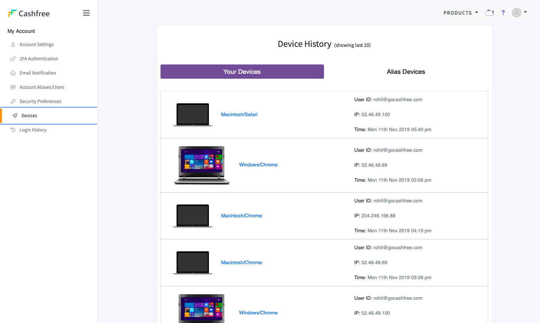Click the Macintosh/Safari device link

click(239, 115)
